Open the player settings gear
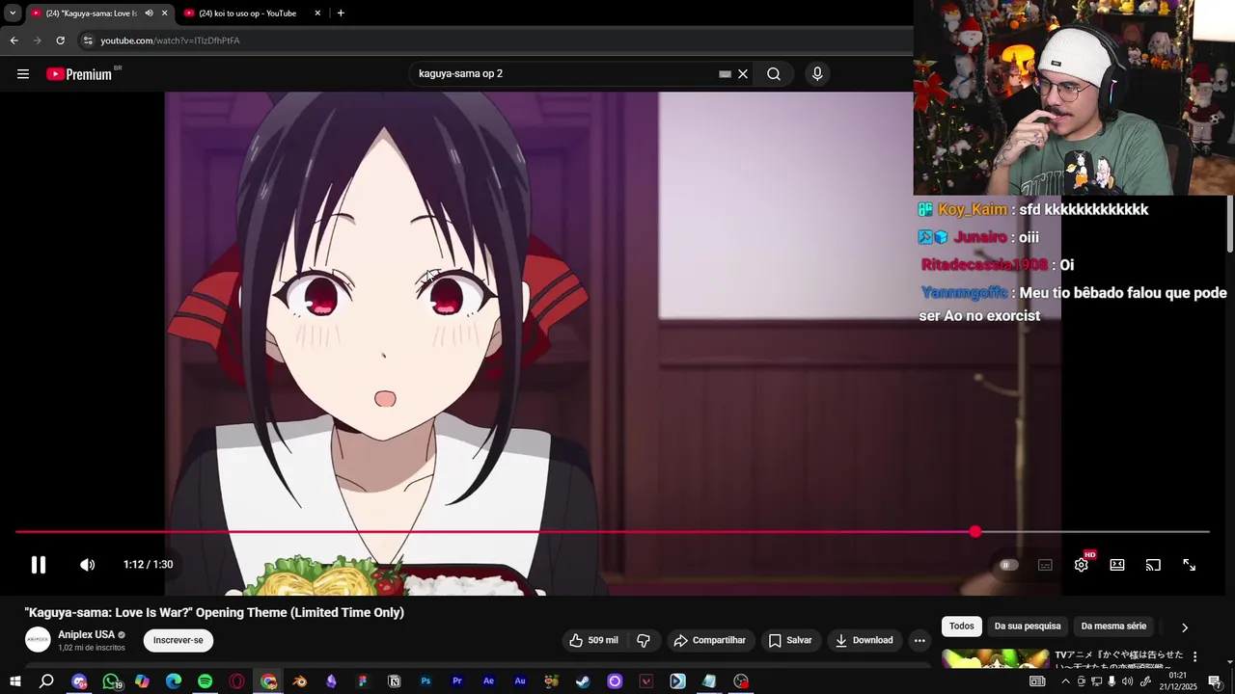The width and height of the screenshot is (1235, 694). coord(1082,565)
